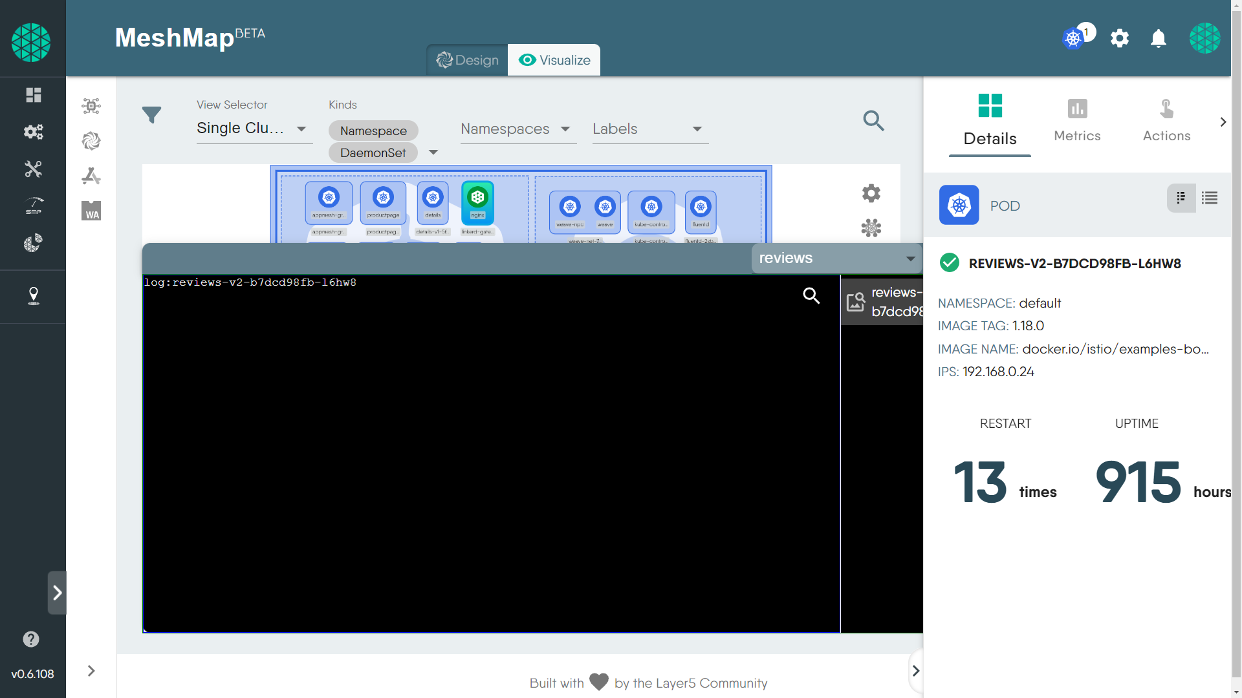Expand the main sidebar drawer handle
The width and height of the screenshot is (1242, 698).
pyautogui.click(x=57, y=593)
